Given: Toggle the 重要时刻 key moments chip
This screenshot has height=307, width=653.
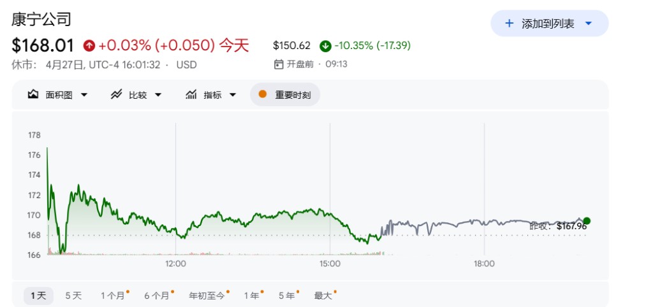Looking at the screenshot, I should 285,94.
